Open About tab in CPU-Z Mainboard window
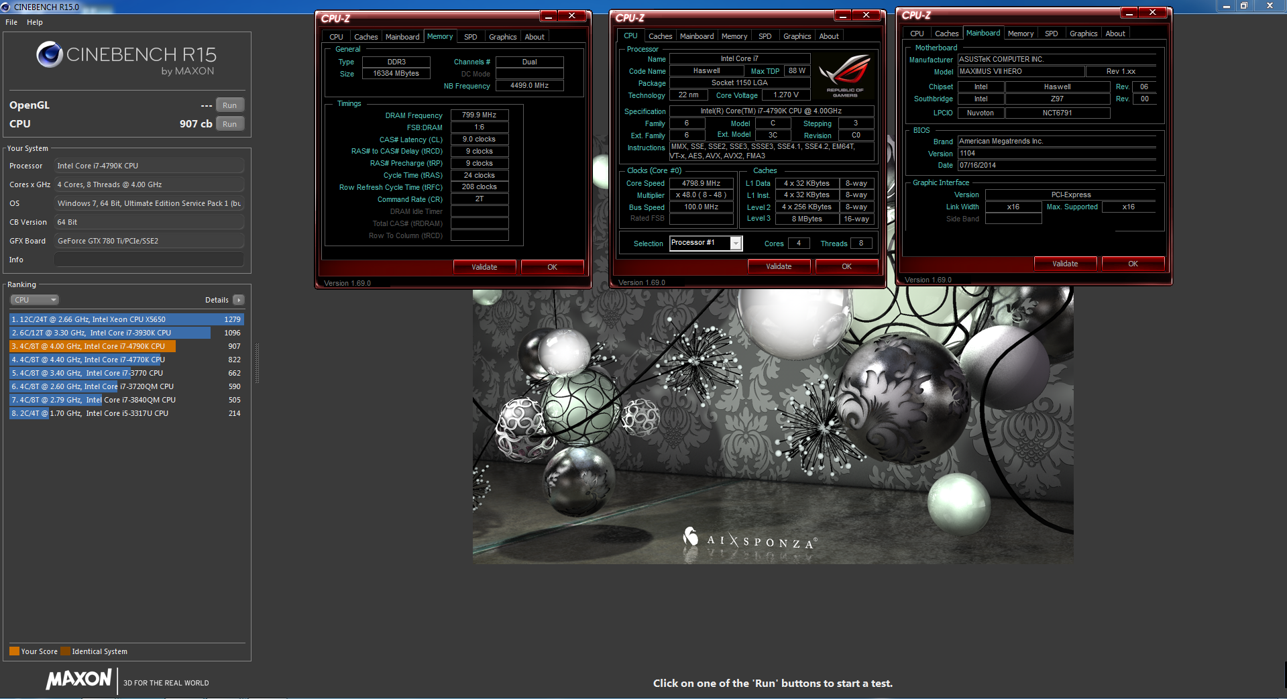 [1115, 34]
